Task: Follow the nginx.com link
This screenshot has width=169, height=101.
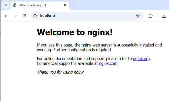Action: coord(108,64)
